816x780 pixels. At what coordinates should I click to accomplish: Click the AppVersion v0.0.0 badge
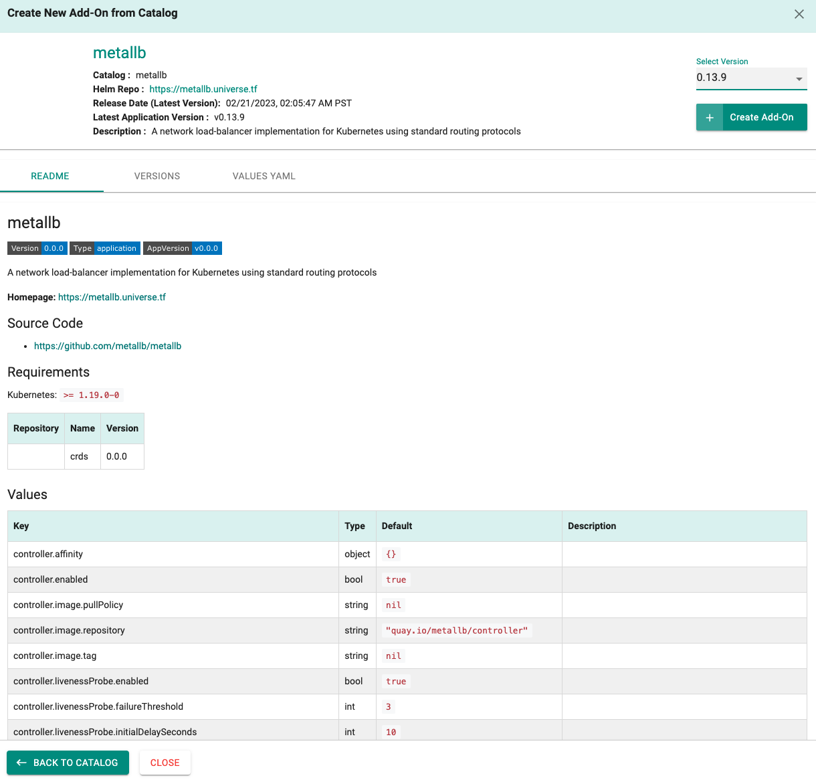pyautogui.click(x=183, y=248)
